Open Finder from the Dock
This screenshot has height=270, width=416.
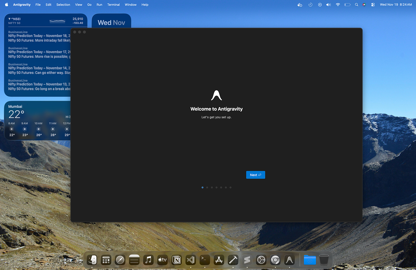92,260
